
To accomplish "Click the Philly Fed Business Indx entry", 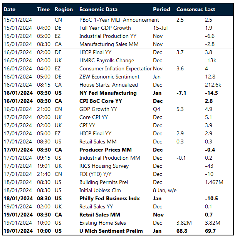I will point(109,198).
